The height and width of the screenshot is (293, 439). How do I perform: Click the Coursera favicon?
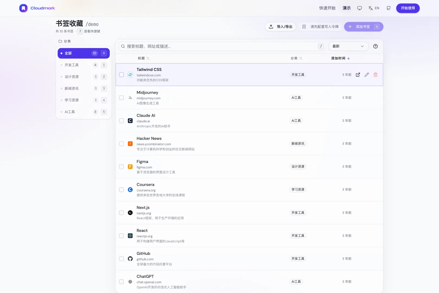[x=130, y=190]
